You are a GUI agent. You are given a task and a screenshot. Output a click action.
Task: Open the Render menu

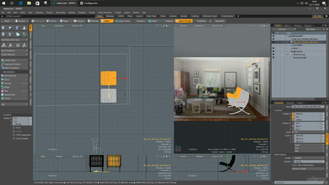[92, 12]
